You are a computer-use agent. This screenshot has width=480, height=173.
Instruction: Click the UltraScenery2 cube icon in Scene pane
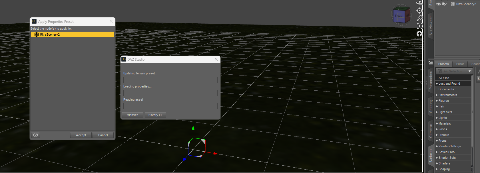[453, 4]
